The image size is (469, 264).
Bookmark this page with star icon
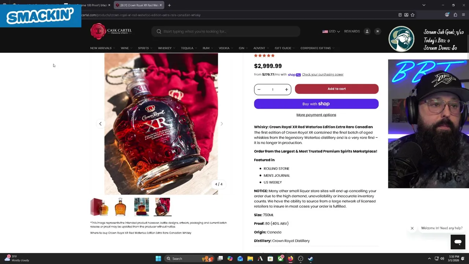[413, 15]
